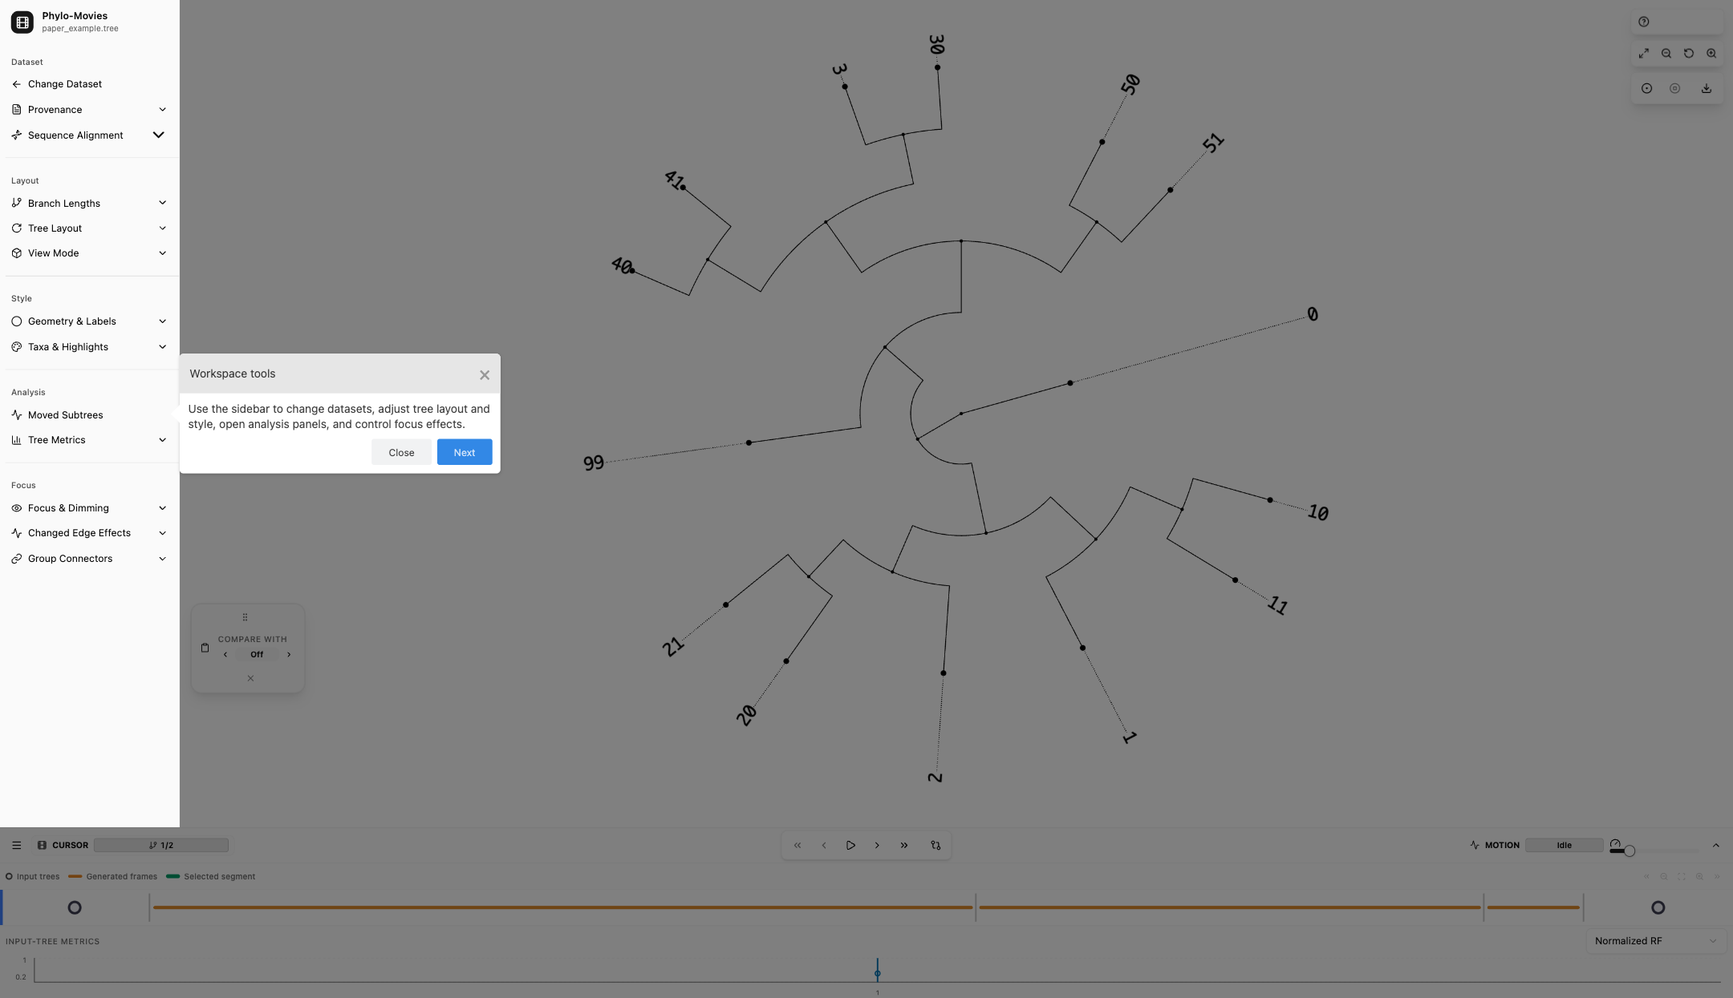
Task: Expand Tree Metrics panel
Action: [90, 440]
